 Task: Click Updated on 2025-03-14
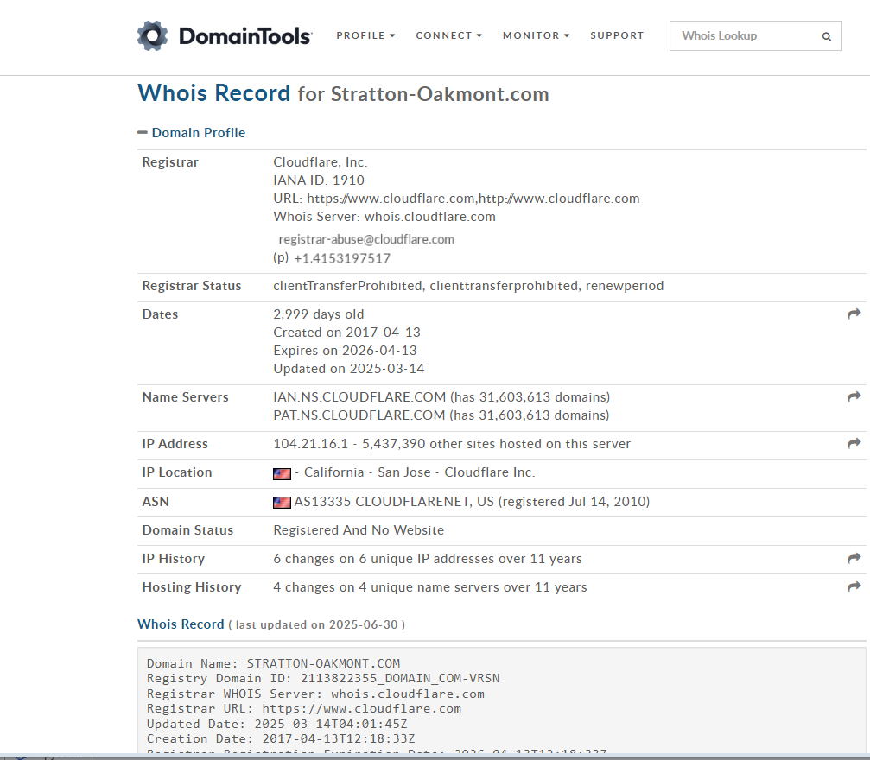pyautogui.click(x=348, y=369)
